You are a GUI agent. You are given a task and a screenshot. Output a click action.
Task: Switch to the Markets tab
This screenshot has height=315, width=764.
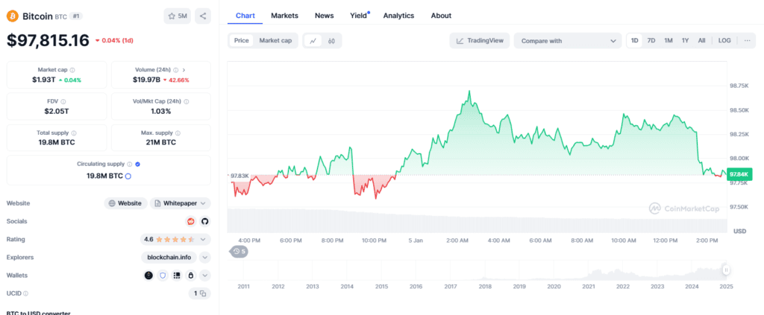click(x=284, y=16)
